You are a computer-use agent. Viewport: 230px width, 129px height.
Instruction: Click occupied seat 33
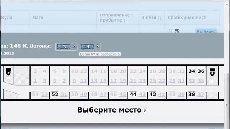click(x=192, y=81)
